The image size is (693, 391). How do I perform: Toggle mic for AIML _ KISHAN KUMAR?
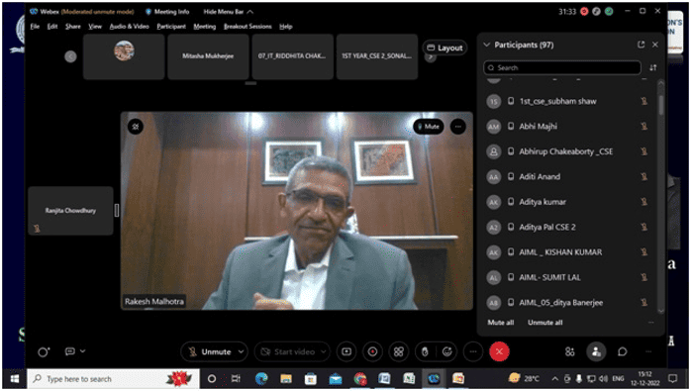click(x=643, y=252)
